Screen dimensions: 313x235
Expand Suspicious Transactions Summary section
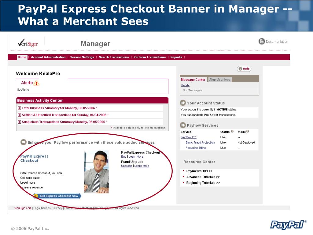pyautogui.click(x=19, y=122)
